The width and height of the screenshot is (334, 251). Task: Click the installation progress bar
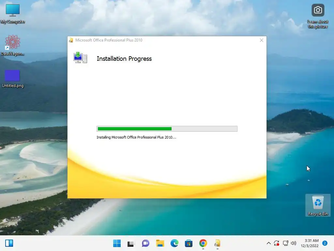pyautogui.click(x=167, y=129)
